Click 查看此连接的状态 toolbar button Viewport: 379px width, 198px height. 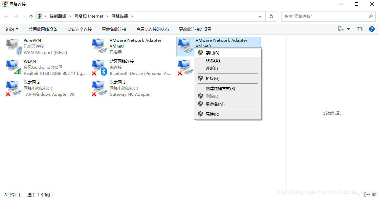[153, 29]
